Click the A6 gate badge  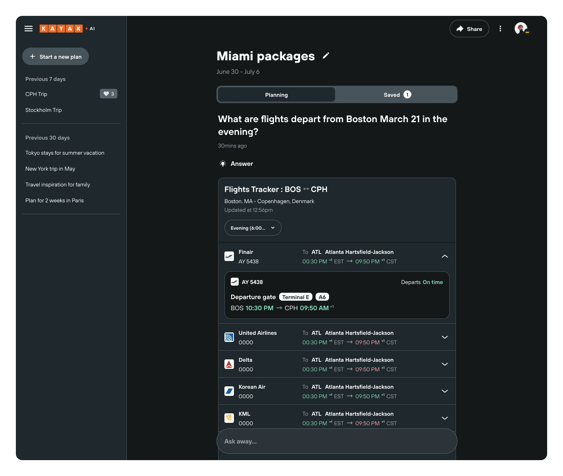point(322,297)
